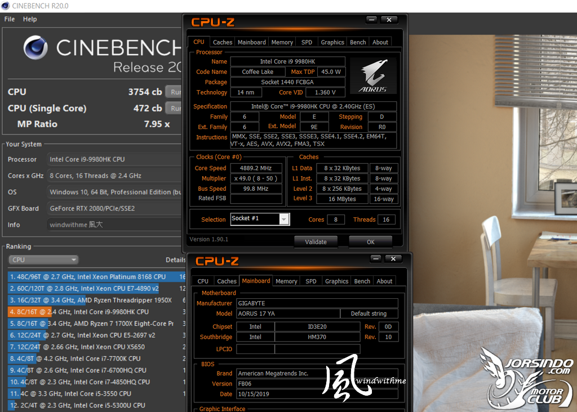Open the CPU ranking dropdown
Image resolution: width=577 pixels, height=412 pixels.
(x=43, y=260)
